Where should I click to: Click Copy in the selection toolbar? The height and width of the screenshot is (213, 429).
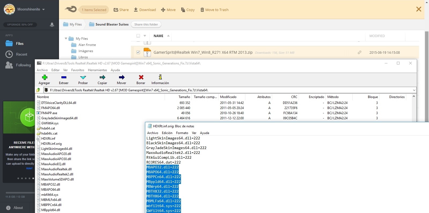click(x=188, y=10)
